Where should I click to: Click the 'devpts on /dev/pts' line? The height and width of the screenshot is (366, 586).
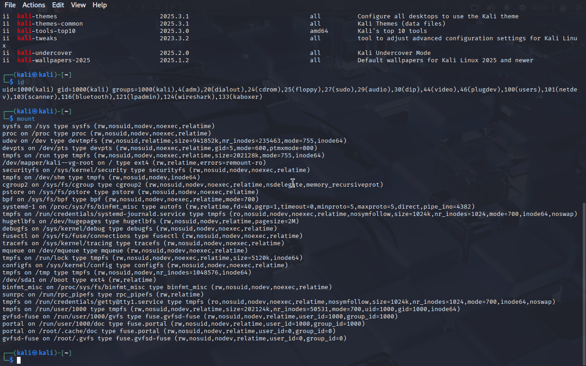point(160,148)
